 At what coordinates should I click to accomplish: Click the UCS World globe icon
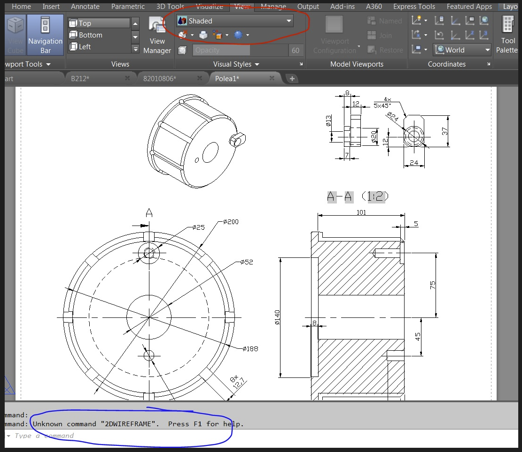click(x=484, y=21)
